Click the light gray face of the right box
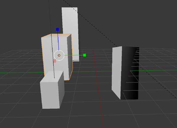Screen dimensions: 177x128 117,72
